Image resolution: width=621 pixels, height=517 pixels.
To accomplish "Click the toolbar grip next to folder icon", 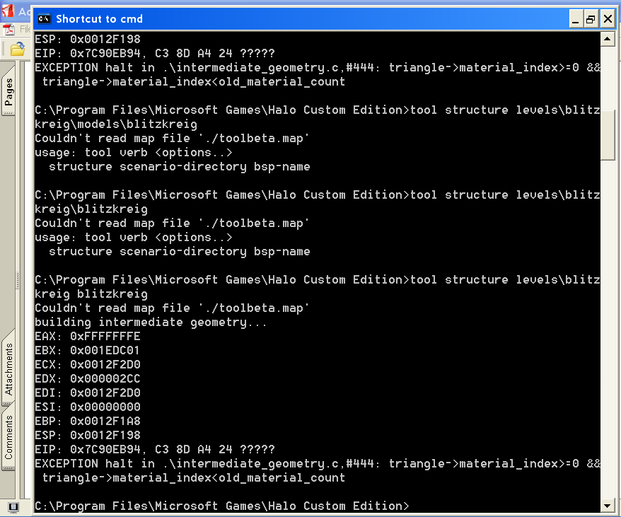I will point(4,50).
